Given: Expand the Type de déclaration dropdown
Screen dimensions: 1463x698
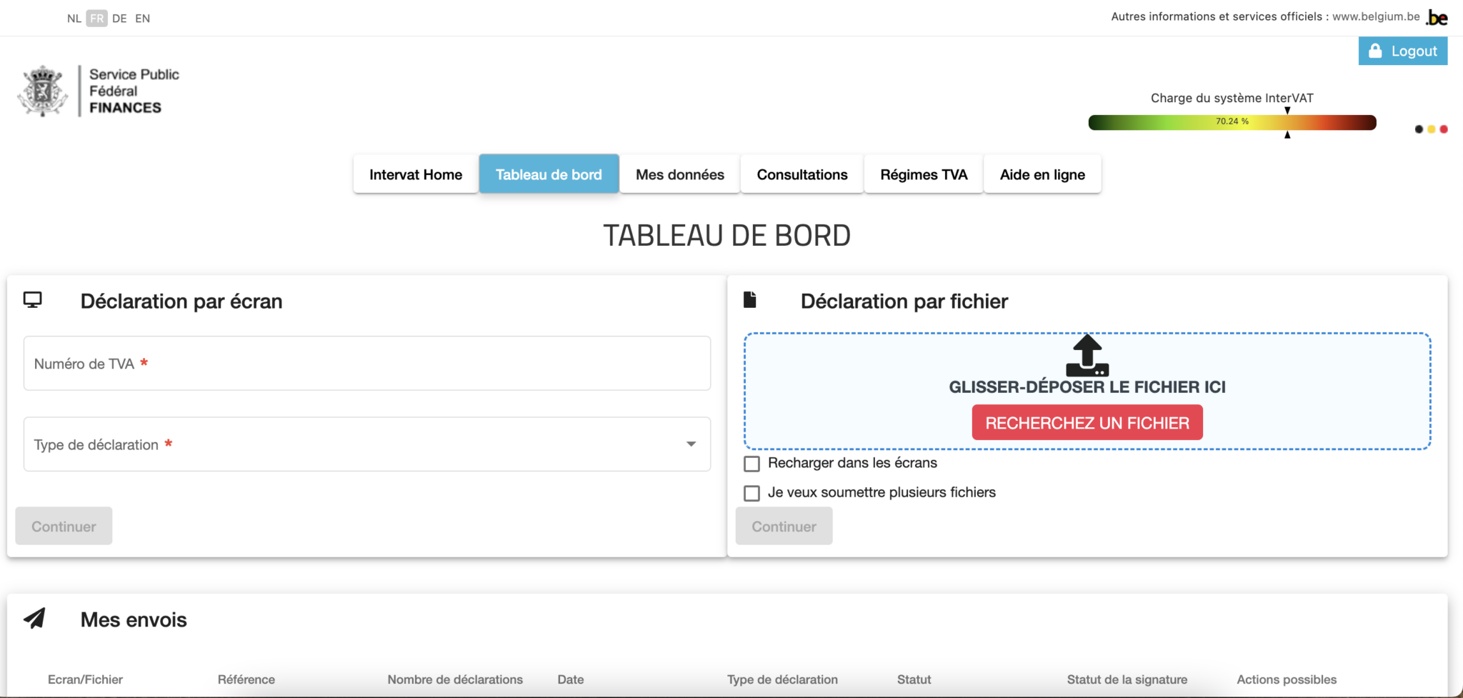Looking at the screenshot, I should [690, 444].
